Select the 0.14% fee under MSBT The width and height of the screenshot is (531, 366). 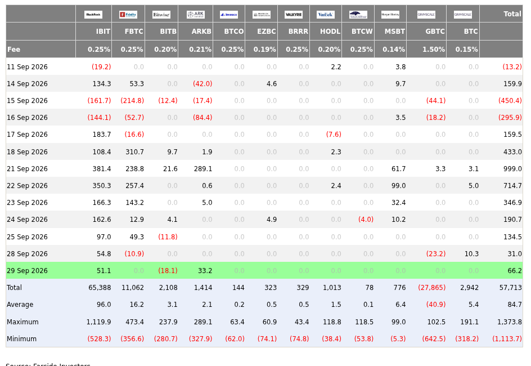point(394,50)
